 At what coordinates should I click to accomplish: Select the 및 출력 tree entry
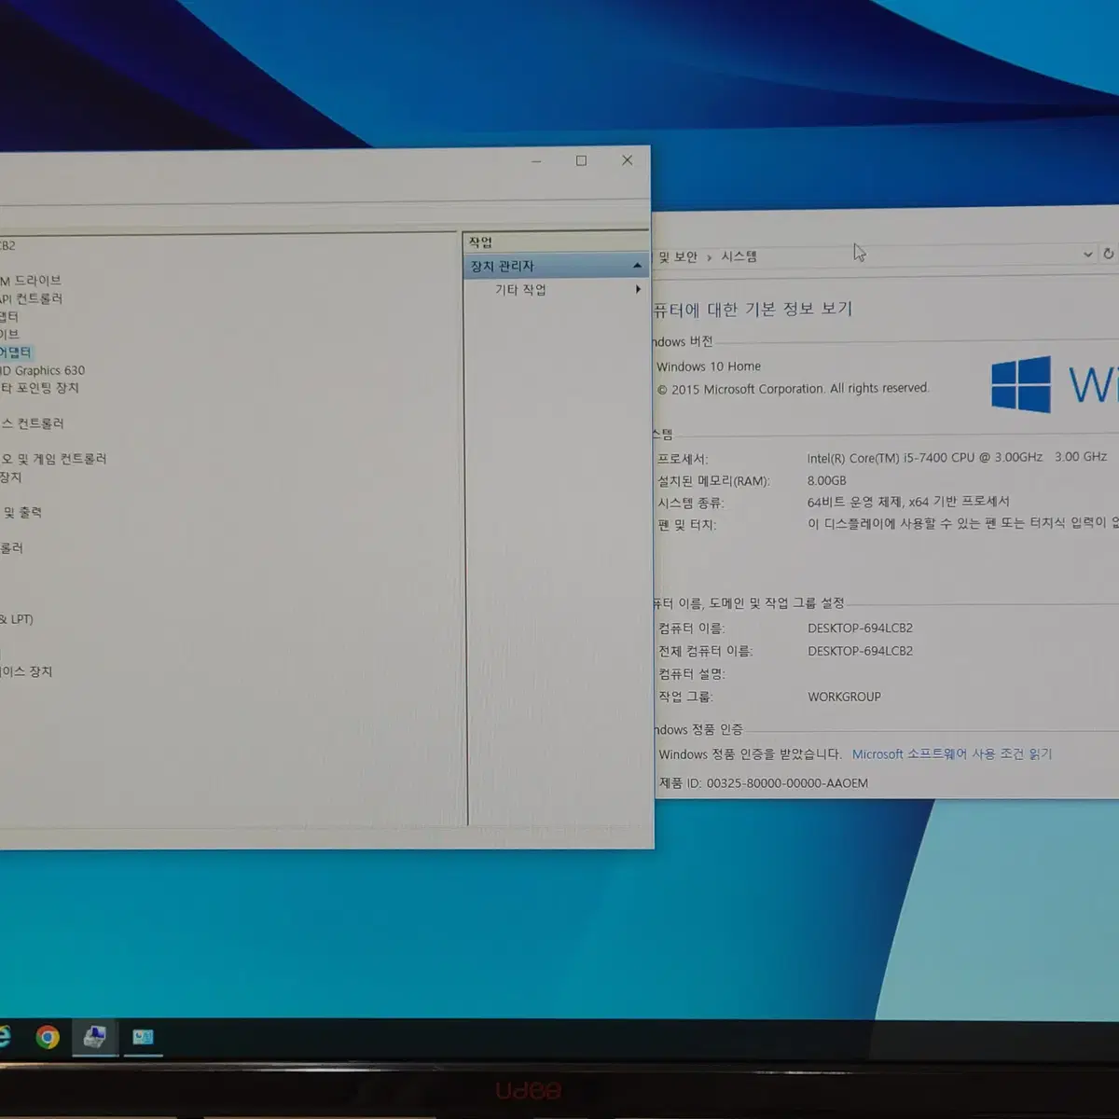click(x=21, y=512)
